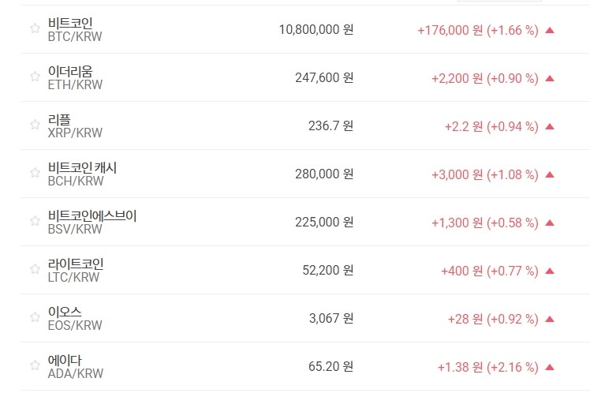590x393 pixels.
Task: Click the star icon beside ADA/KRW
Action: click(x=35, y=365)
